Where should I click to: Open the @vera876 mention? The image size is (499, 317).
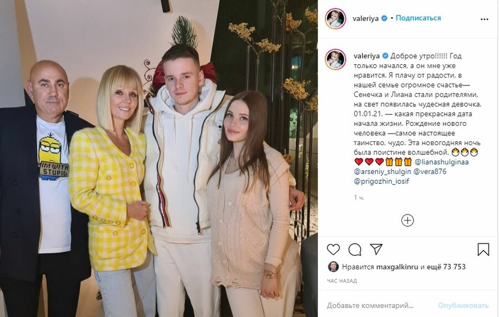click(x=430, y=172)
